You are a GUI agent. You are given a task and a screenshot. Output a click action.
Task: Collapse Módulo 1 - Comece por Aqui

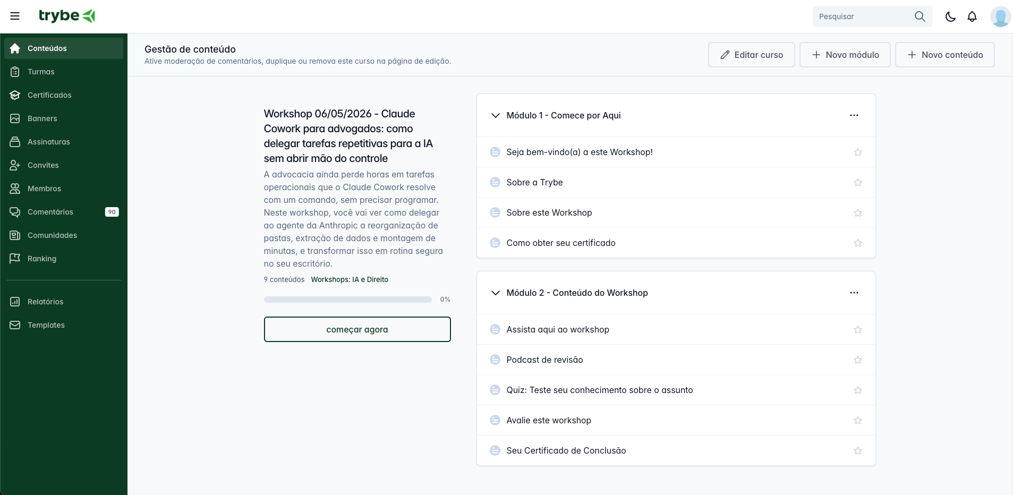click(x=495, y=115)
